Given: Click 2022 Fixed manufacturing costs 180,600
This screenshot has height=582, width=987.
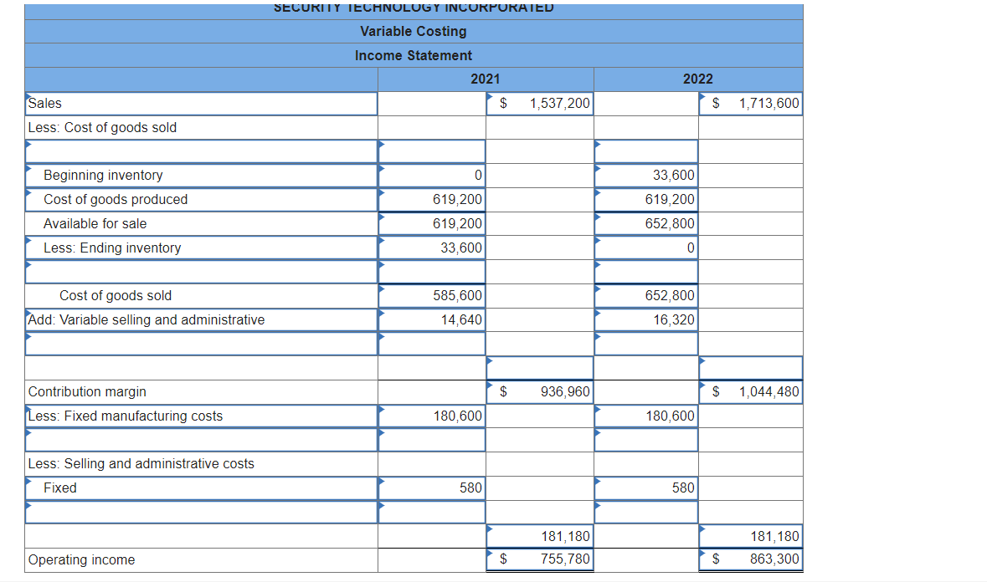Looking at the screenshot, I should pos(645,416).
